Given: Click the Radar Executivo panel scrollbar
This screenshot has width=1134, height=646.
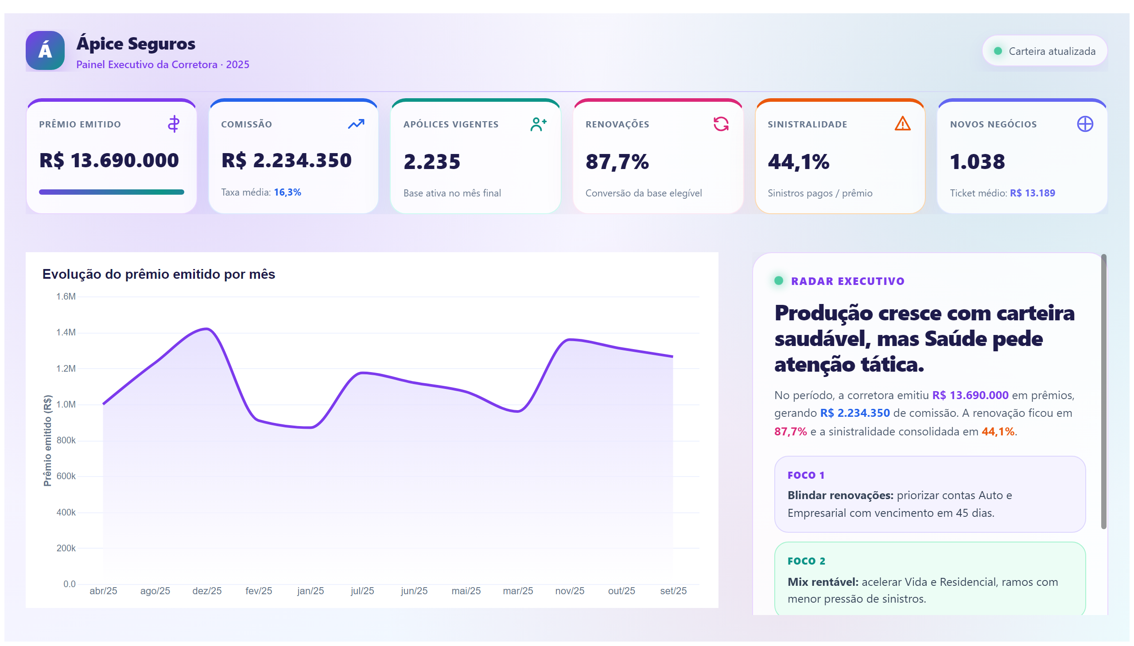Looking at the screenshot, I should (x=1103, y=391).
